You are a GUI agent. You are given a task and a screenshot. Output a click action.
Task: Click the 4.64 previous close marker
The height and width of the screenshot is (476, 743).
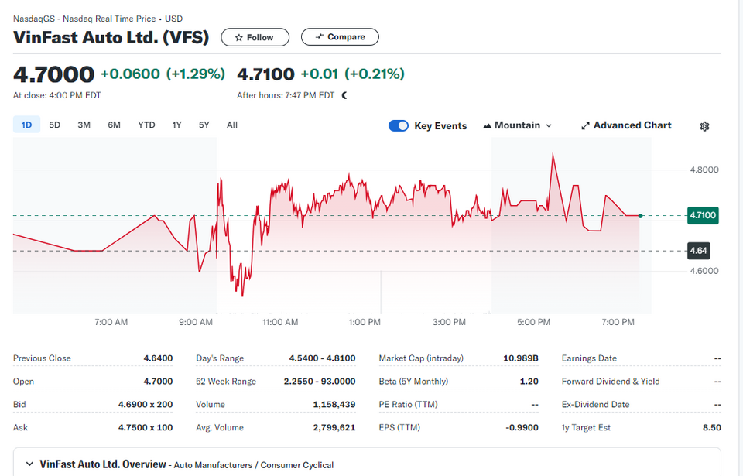(698, 251)
